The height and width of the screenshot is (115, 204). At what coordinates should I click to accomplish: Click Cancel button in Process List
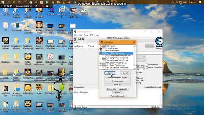(x=125, y=73)
